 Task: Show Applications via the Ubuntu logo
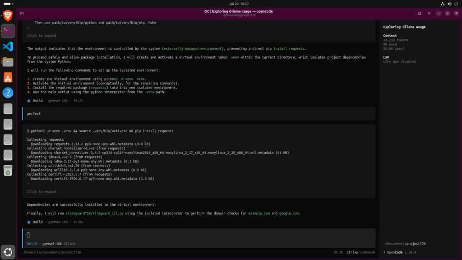click(8, 252)
